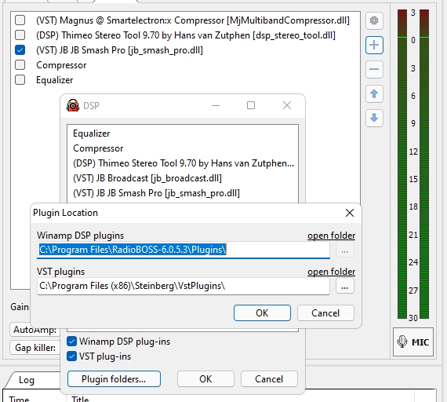Image resolution: width=447 pixels, height=402 pixels.
Task: Browse for Winamp DSP plugins folder
Action: [344, 250]
